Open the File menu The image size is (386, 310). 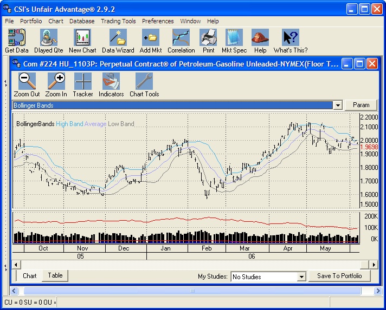point(9,21)
